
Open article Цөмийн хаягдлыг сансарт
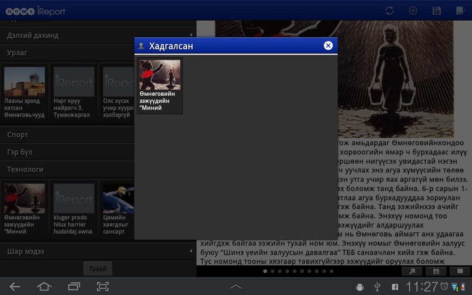pos(118,210)
